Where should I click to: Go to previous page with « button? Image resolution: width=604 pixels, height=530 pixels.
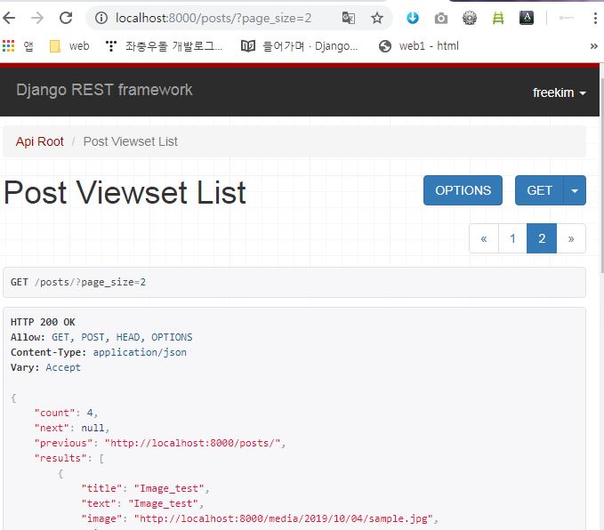point(484,238)
